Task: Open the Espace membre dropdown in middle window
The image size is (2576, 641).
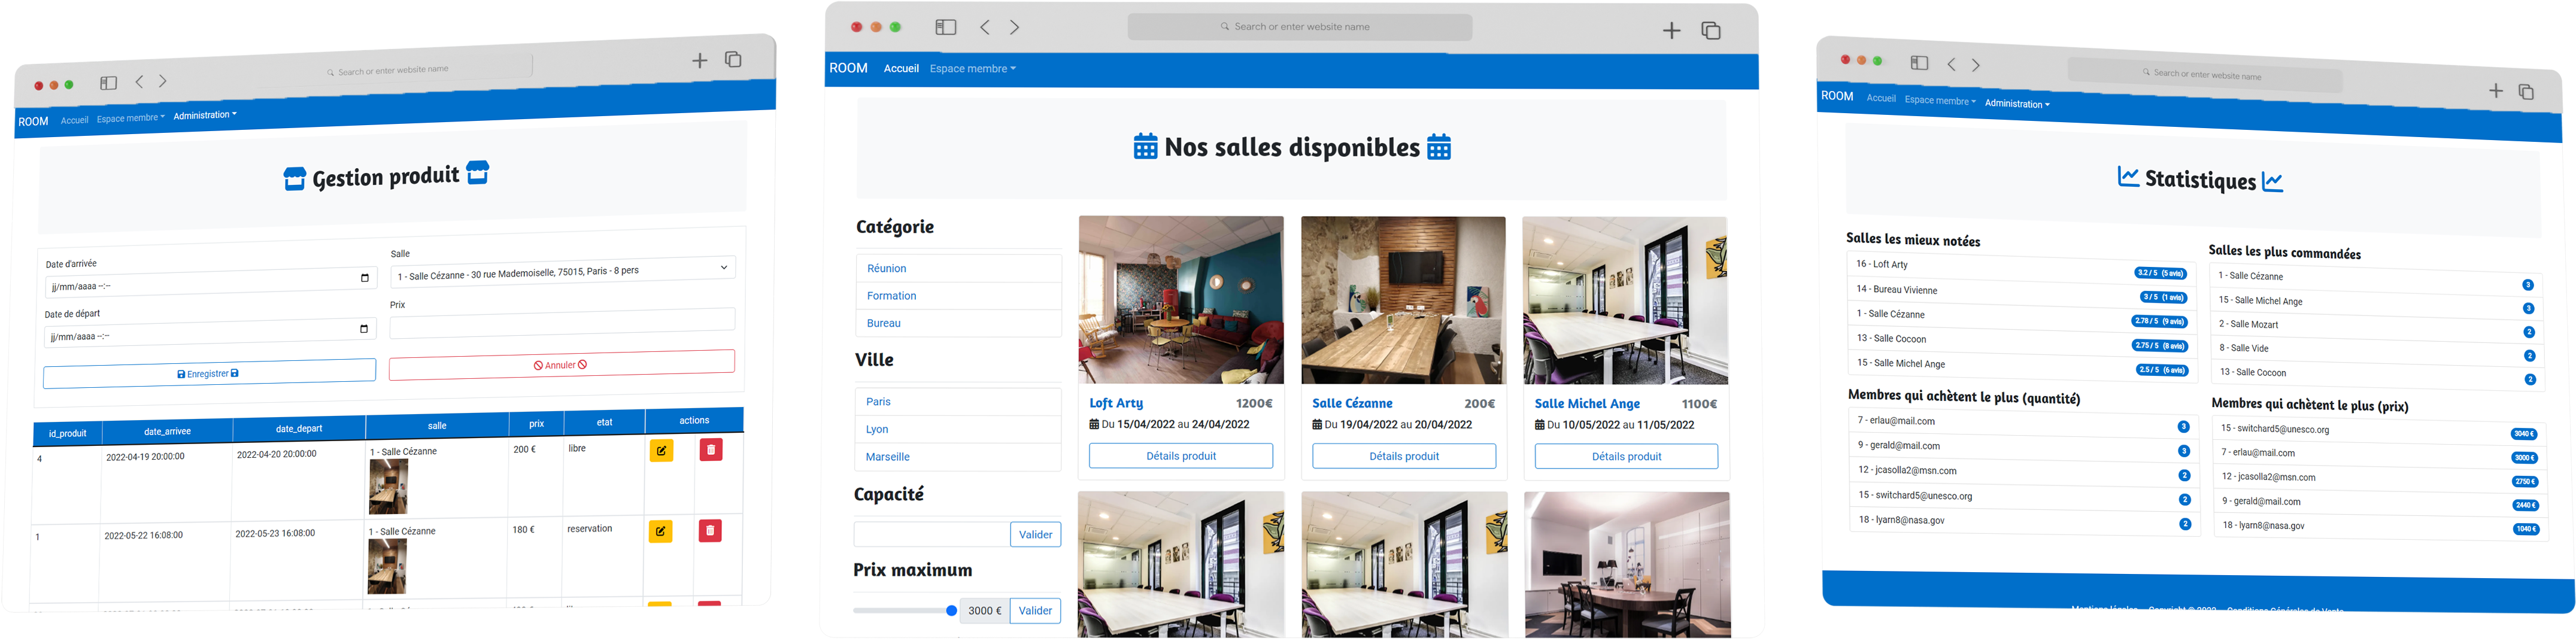Action: click(x=972, y=69)
